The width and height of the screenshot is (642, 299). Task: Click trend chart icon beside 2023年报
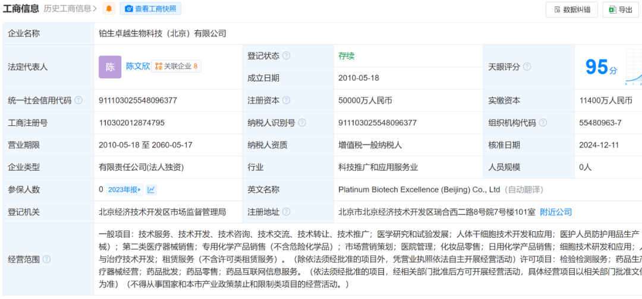pos(151,190)
